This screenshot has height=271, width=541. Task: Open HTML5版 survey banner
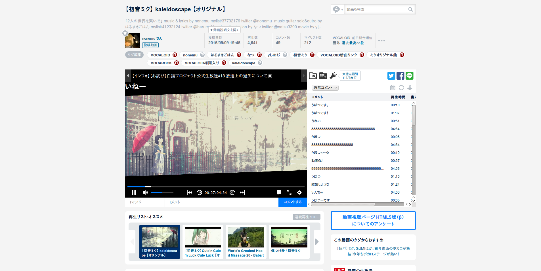(x=373, y=221)
